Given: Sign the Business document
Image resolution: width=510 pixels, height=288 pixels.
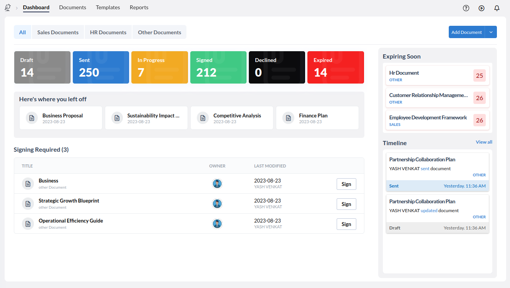Looking at the screenshot, I should click(x=346, y=184).
